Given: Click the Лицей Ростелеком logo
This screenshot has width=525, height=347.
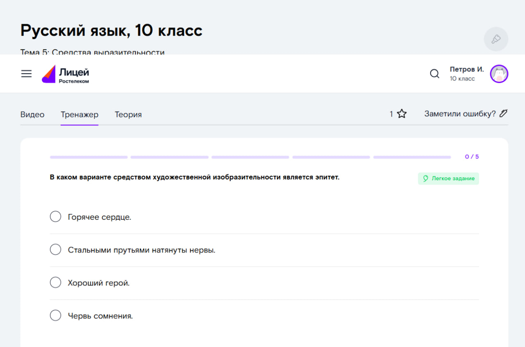Looking at the screenshot, I should coord(66,74).
